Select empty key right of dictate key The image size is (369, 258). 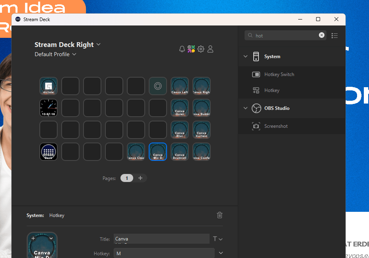pyautogui.click(x=70, y=86)
